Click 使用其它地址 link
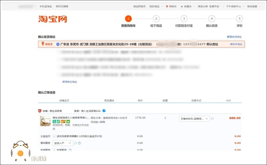 [x=70, y=82]
